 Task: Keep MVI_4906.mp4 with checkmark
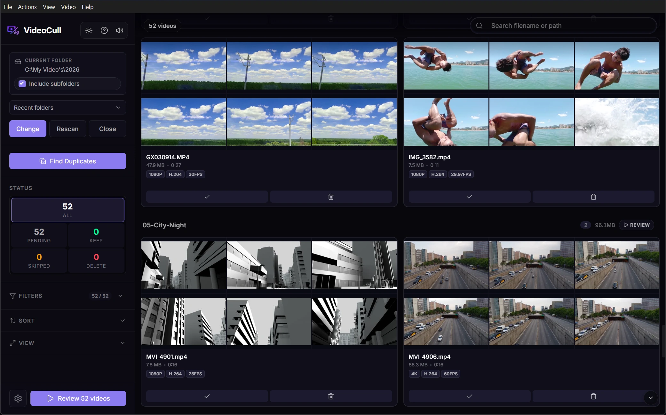pyautogui.click(x=470, y=396)
